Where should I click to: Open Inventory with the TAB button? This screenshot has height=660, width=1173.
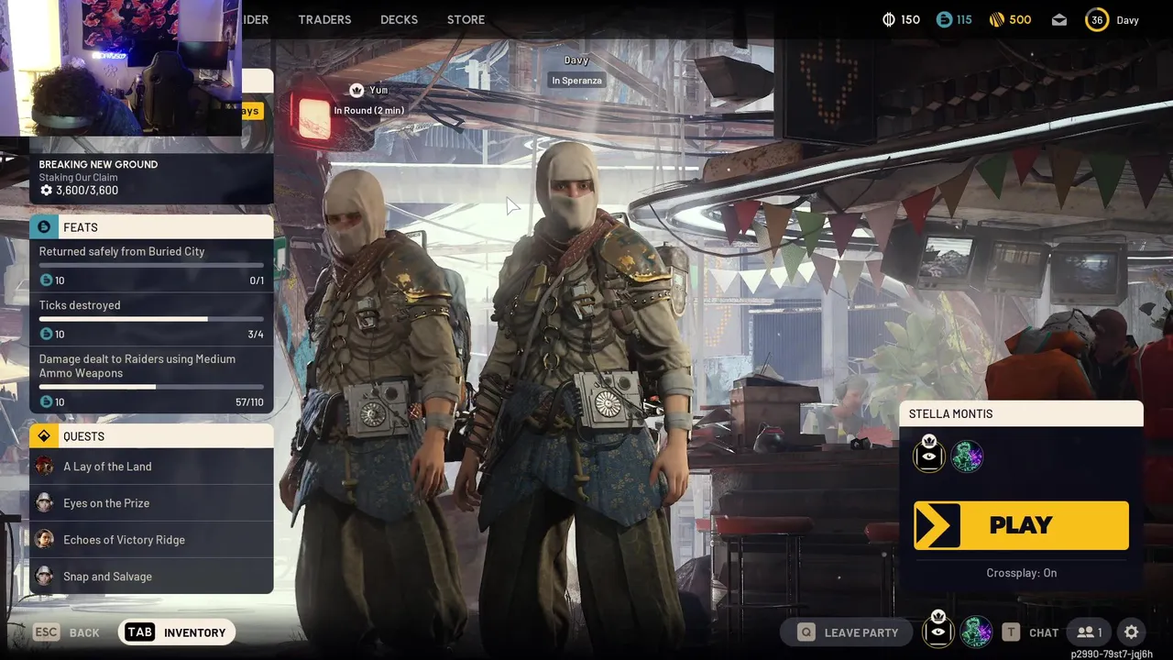(x=177, y=632)
